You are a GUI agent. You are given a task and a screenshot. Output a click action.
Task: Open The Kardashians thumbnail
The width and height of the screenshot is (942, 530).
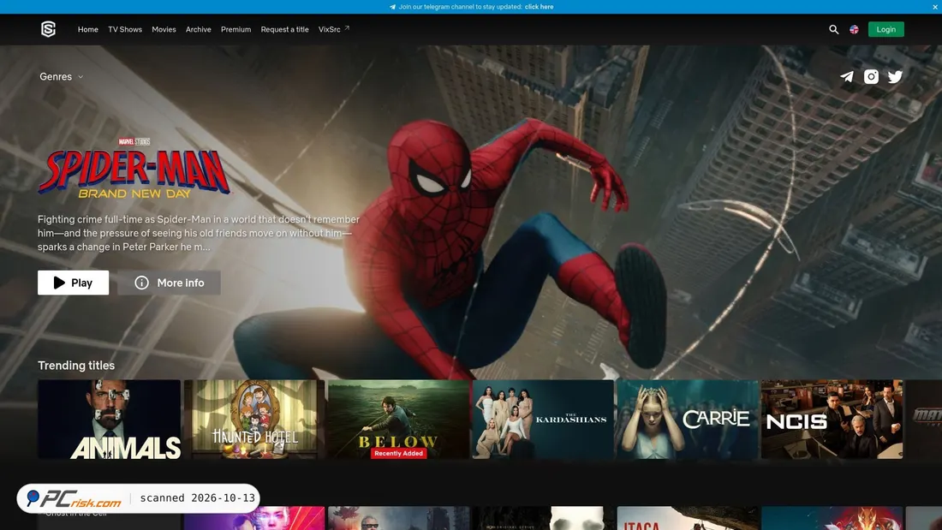543,420
